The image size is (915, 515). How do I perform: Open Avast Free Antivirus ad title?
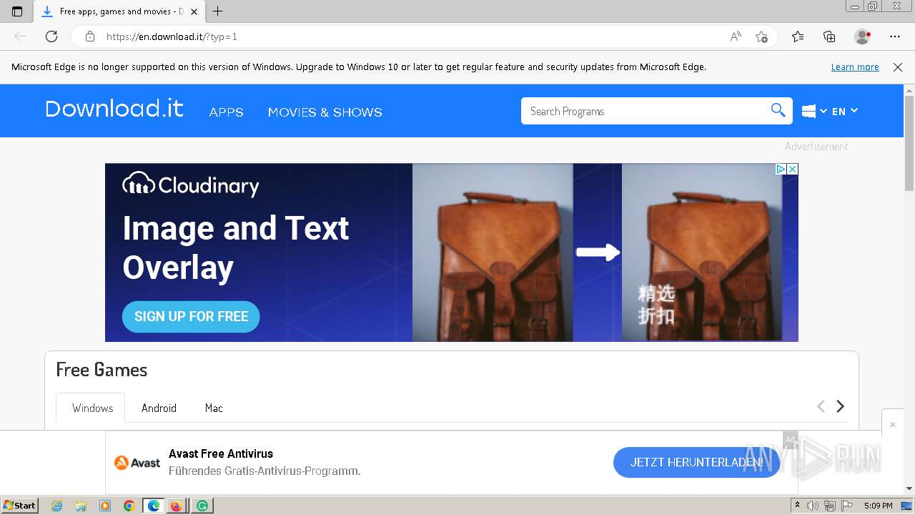221,453
